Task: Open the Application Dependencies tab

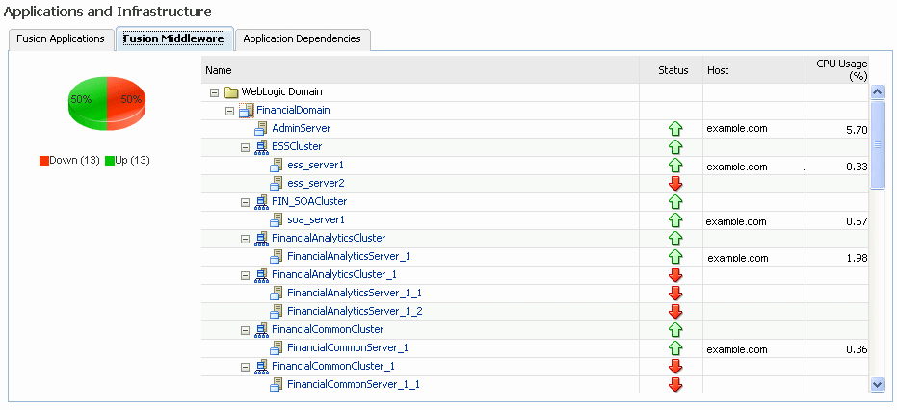Action: point(303,38)
